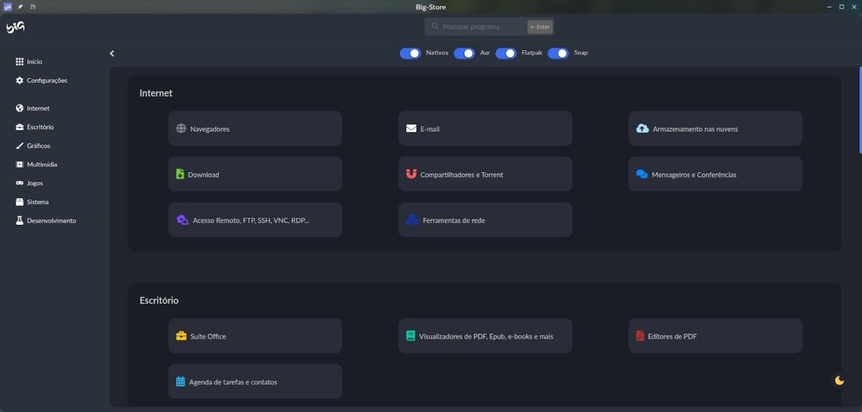Switch off the Snap toggle
Screen dimensions: 862x412
[558, 53]
